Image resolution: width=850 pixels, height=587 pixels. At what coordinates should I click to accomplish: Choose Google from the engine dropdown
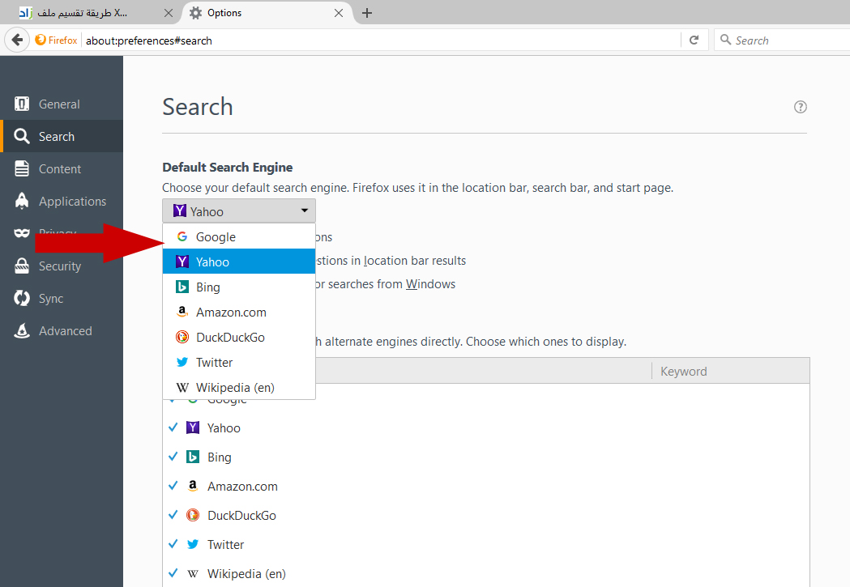tap(239, 236)
